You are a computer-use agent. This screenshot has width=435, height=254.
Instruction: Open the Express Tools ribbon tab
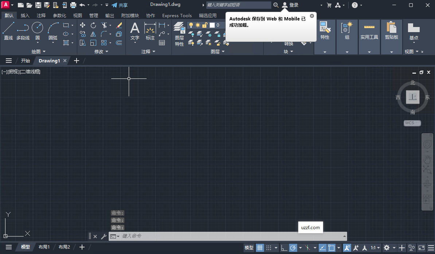(x=177, y=15)
